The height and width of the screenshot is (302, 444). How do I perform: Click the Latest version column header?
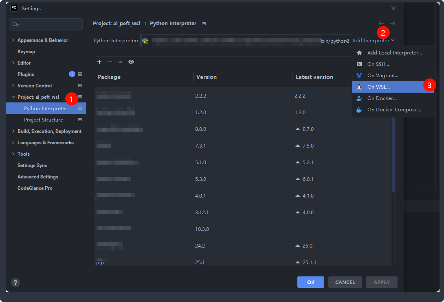[x=314, y=77]
